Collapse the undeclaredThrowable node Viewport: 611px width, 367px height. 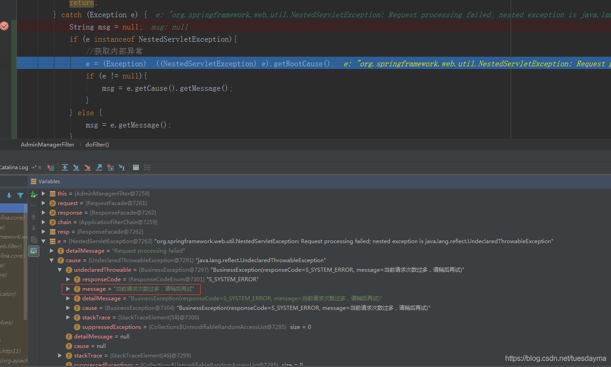point(60,270)
